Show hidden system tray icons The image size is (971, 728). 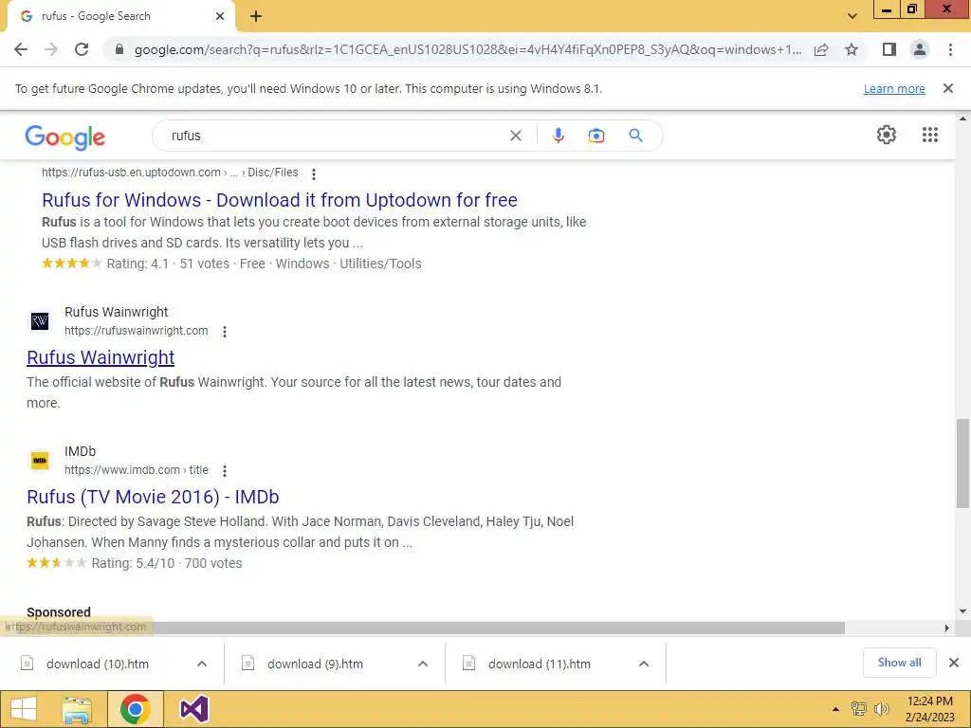[835, 709]
